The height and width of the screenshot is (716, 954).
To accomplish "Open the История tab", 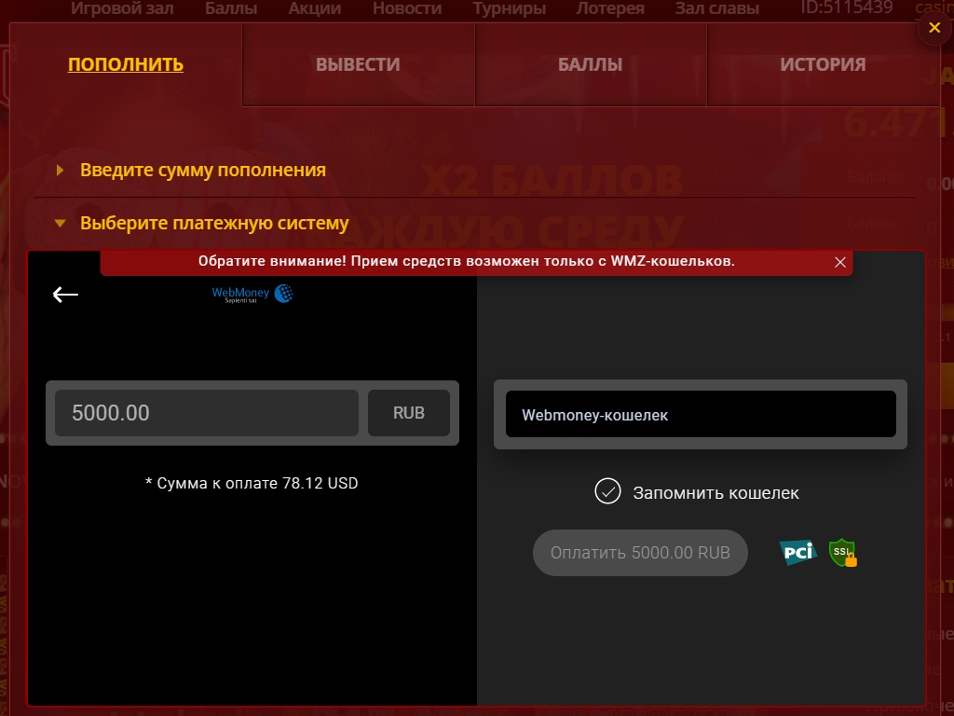I will click(x=823, y=64).
